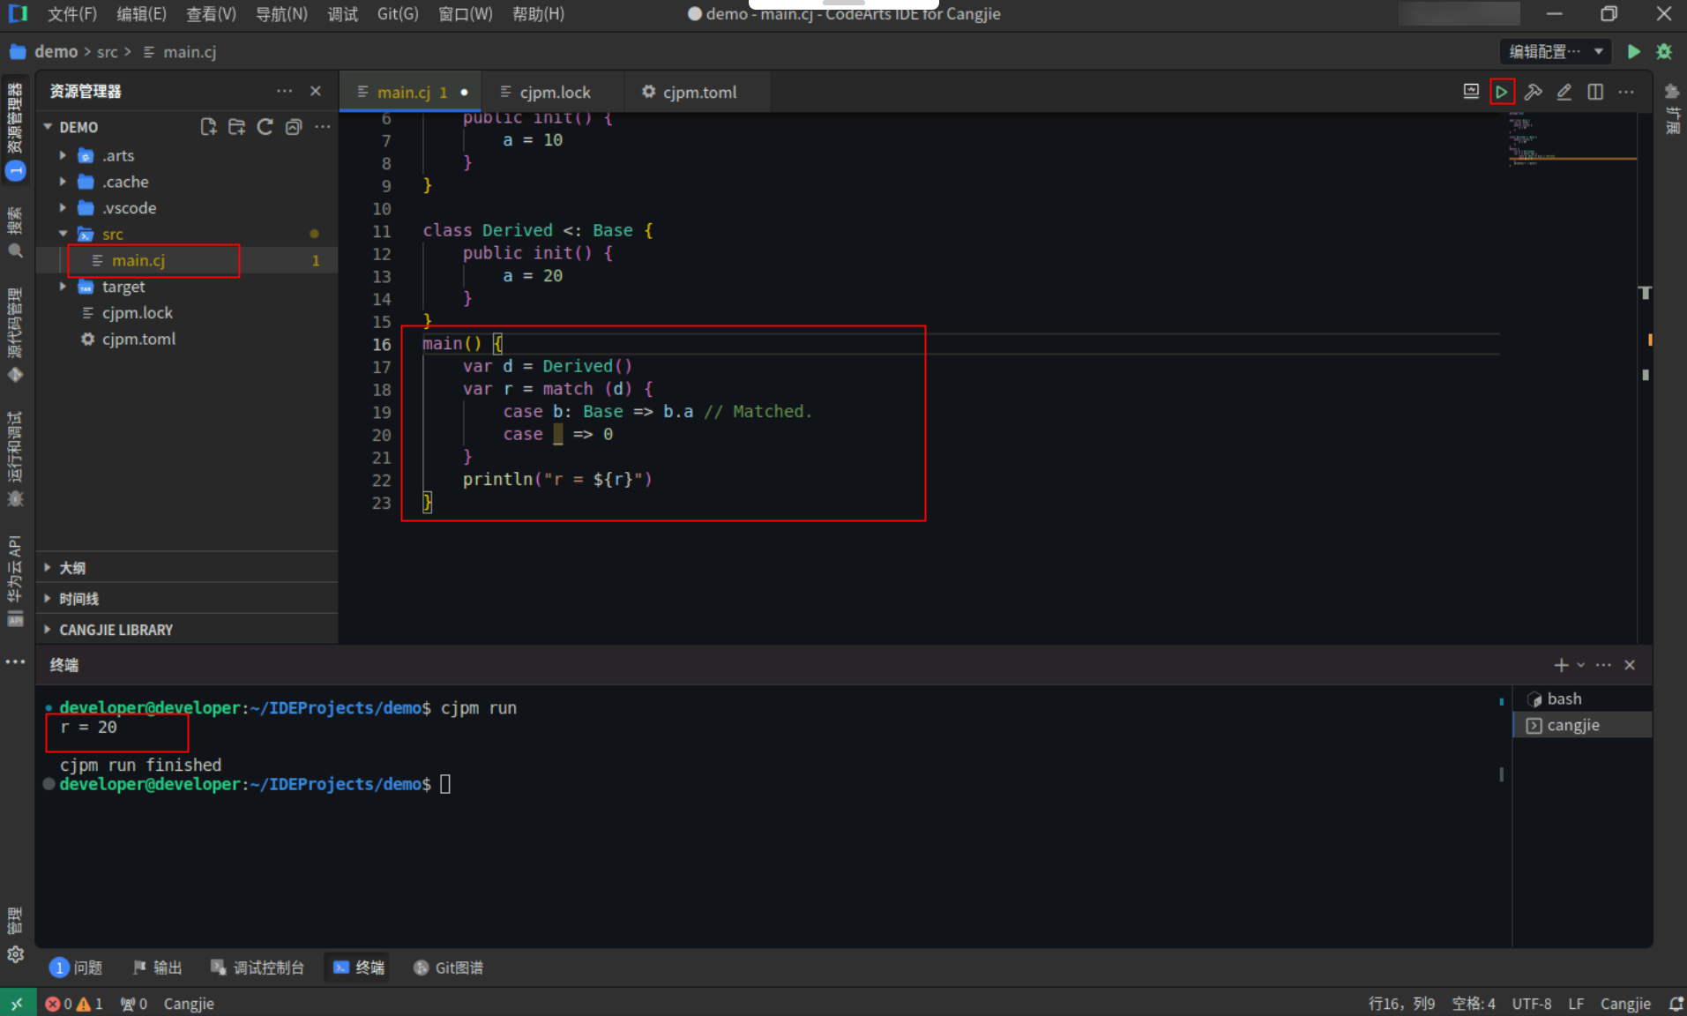Expand the .arts folder

pyautogui.click(x=63, y=155)
